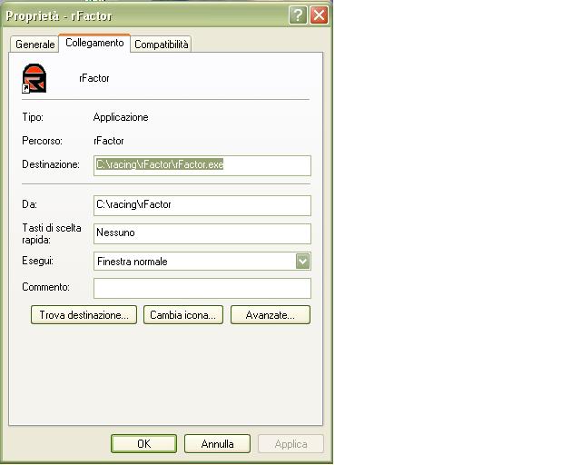Click the Destinazione path field
This screenshot has height=465, width=581.
(202, 165)
